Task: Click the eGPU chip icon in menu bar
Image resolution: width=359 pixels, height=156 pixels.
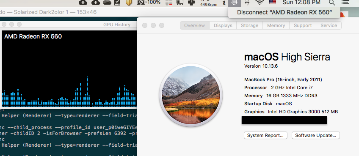Action: (235, 3)
